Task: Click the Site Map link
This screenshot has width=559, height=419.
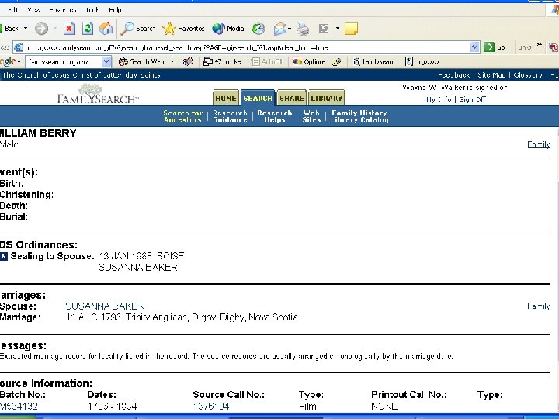Action: click(x=491, y=75)
